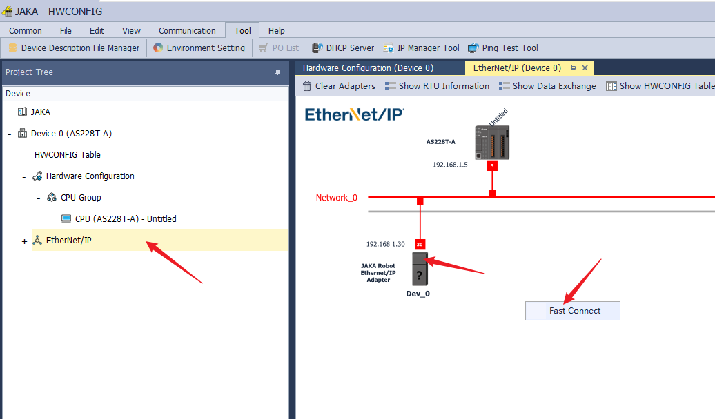Image resolution: width=715 pixels, height=419 pixels.
Task: Expand the EtherNet/IP tree node
Action: coord(25,241)
